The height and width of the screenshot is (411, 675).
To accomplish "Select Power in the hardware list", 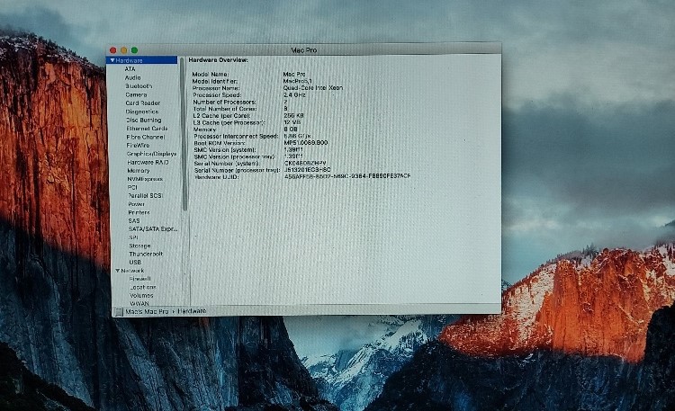I will (137, 204).
